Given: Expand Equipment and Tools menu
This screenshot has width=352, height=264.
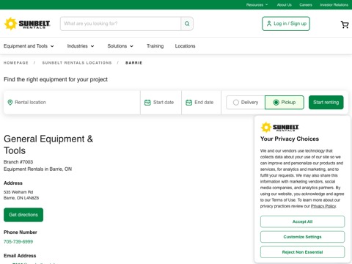Looking at the screenshot, I should click(x=29, y=46).
